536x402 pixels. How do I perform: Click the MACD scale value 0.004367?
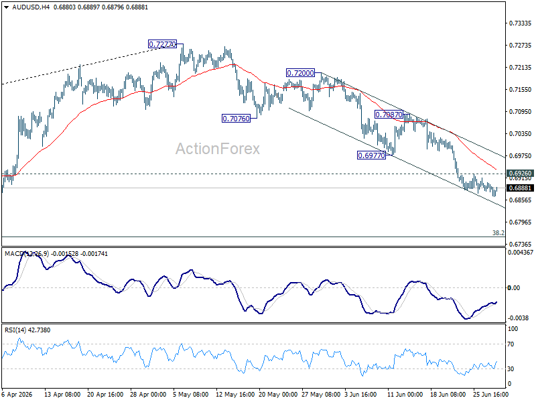point(521,253)
